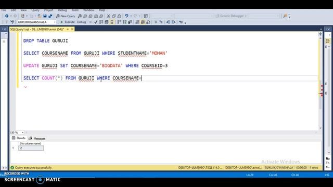Toggle Include Client Statistics icon
Viewport: 333px width, 187px height.
click(130, 22)
